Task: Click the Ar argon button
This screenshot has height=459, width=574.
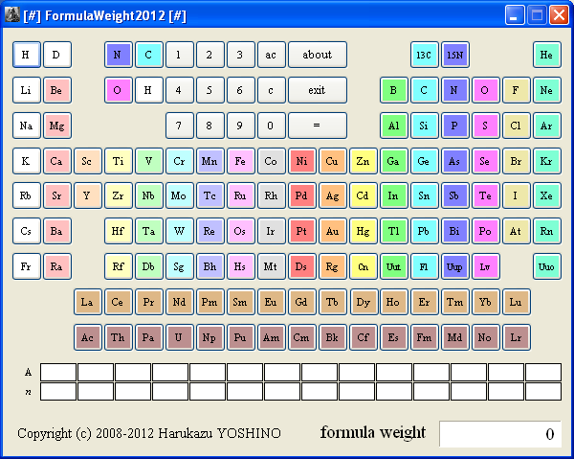Action: pyautogui.click(x=547, y=126)
